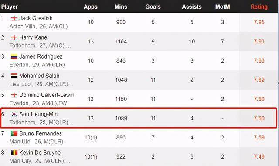
Task: Open Mohamed Salah player link
Action: (x=39, y=76)
